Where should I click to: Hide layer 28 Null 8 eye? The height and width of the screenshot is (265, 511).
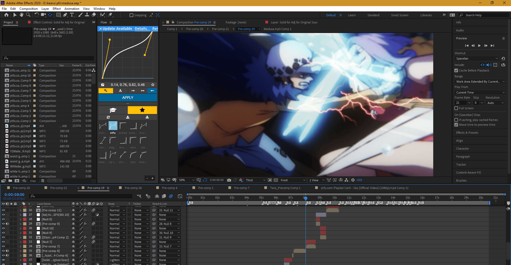point(3,219)
